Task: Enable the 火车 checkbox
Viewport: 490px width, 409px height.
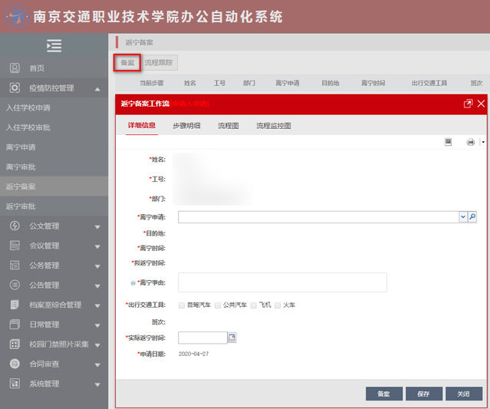Action: pyautogui.click(x=278, y=305)
